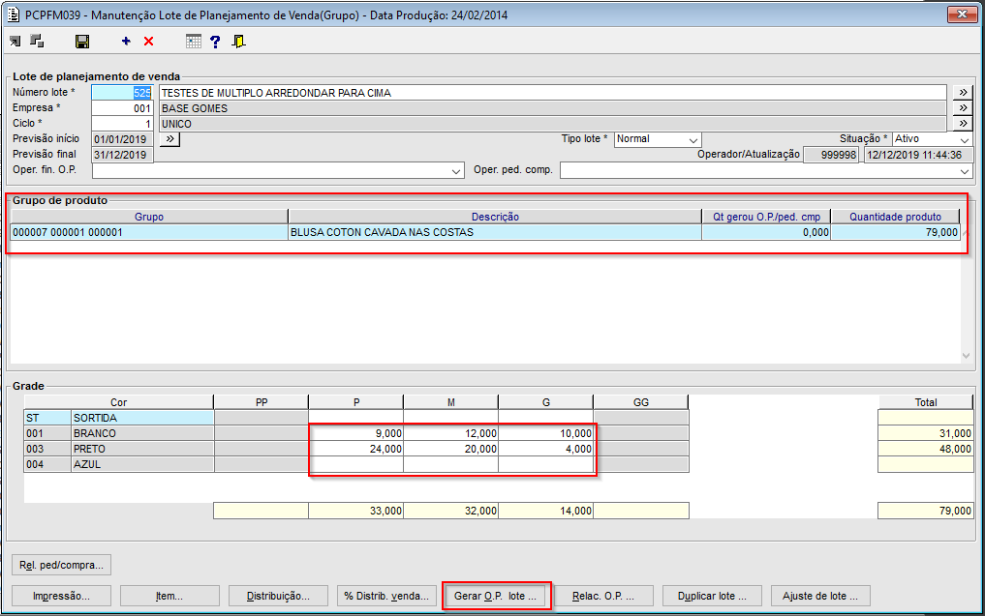Click the Rel. ped/compra... button
Screen dimensions: 985x616
point(62,565)
